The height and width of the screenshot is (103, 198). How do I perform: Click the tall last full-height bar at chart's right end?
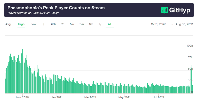(x=192, y=79)
